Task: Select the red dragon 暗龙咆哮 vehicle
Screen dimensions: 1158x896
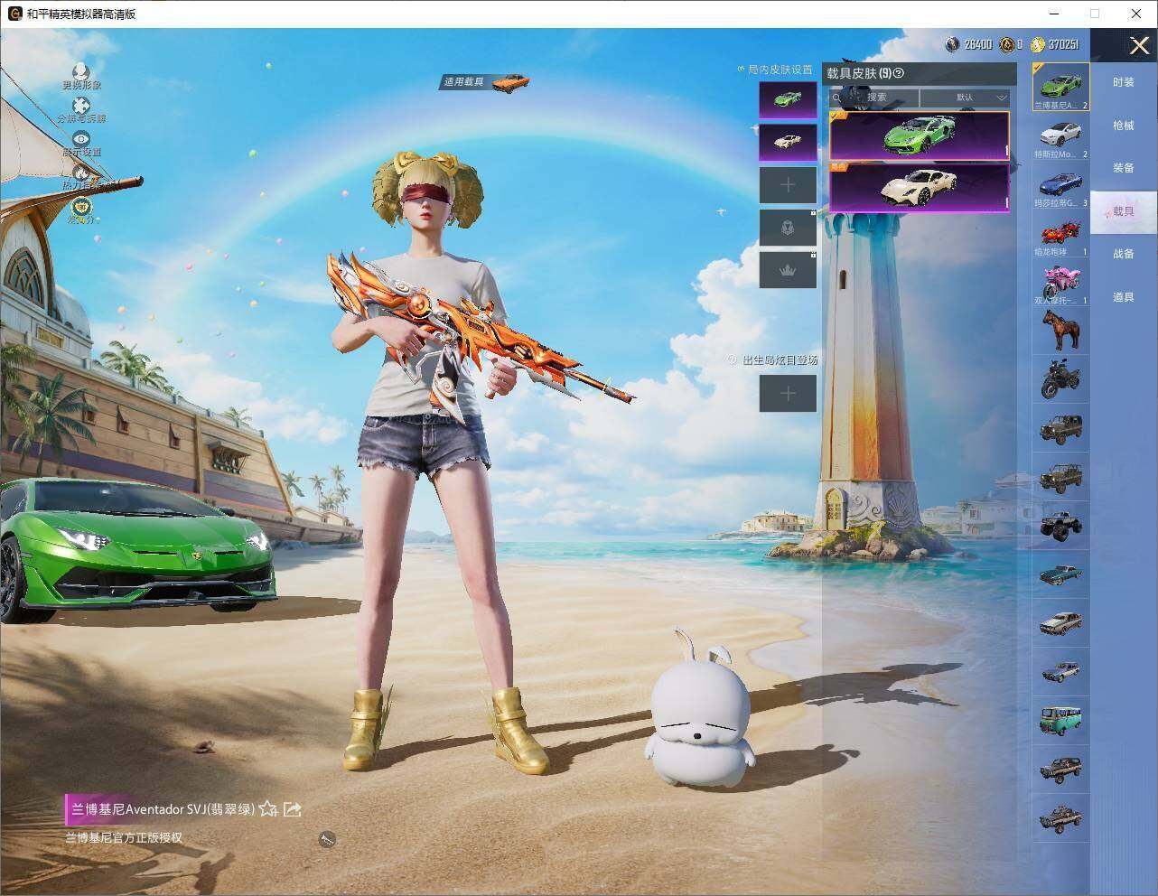Action: click(x=1060, y=234)
